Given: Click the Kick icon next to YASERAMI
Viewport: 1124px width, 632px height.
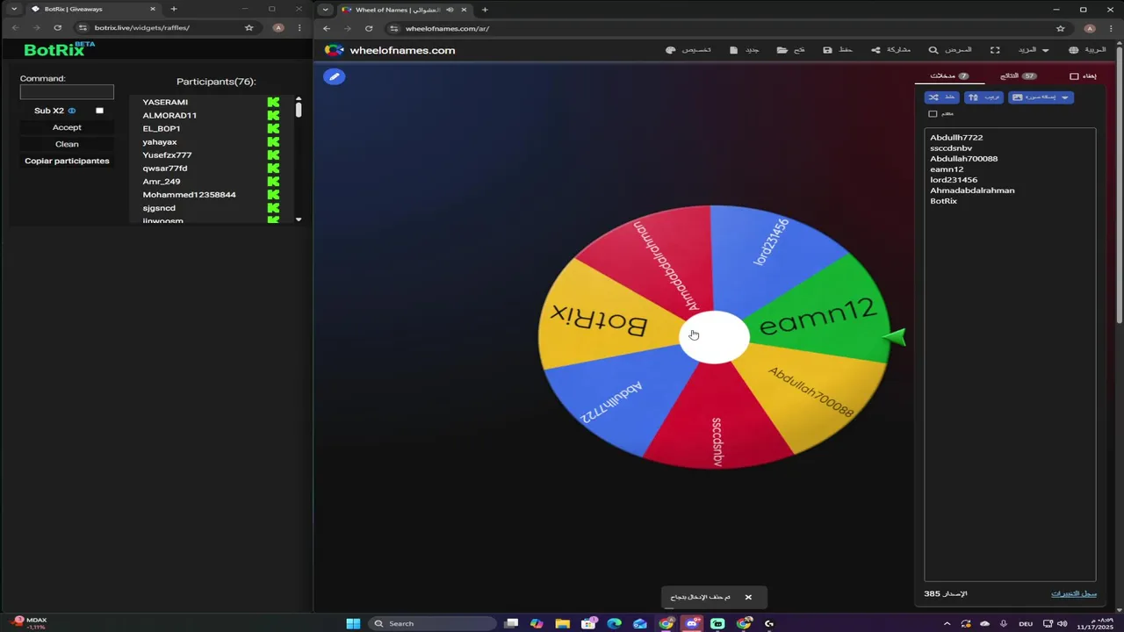Looking at the screenshot, I should [x=273, y=103].
